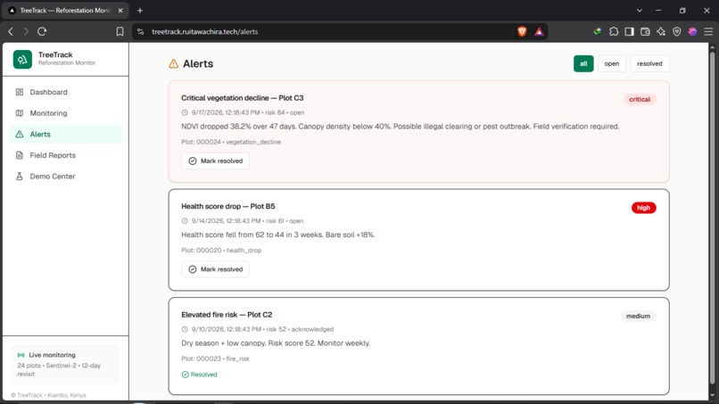The height and width of the screenshot is (404, 719).
Task: Open Brave Shields lion icon
Action: click(522, 31)
